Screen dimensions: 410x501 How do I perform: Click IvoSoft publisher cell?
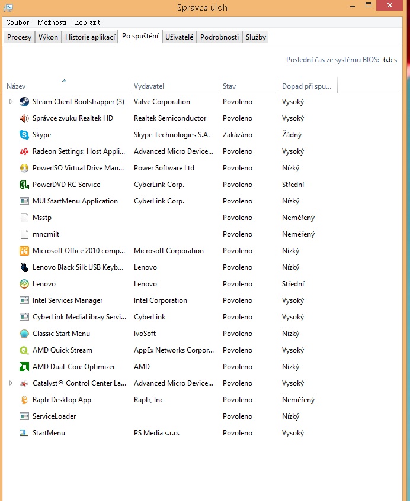click(145, 334)
